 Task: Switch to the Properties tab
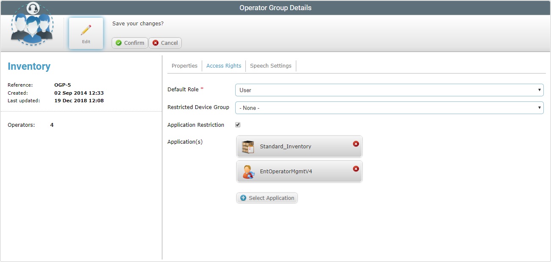pos(184,65)
